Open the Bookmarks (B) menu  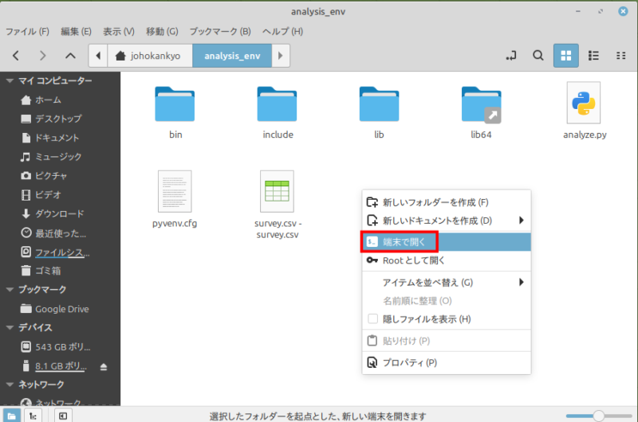click(219, 31)
